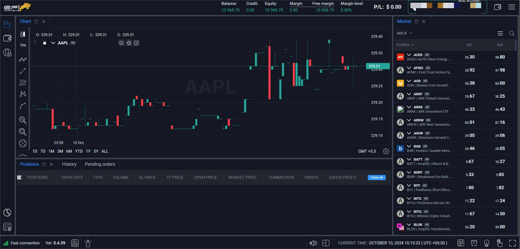Image resolution: width=520 pixels, height=249 pixels.
Task: Expand the BLOK row chevron
Action: point(409,225)
